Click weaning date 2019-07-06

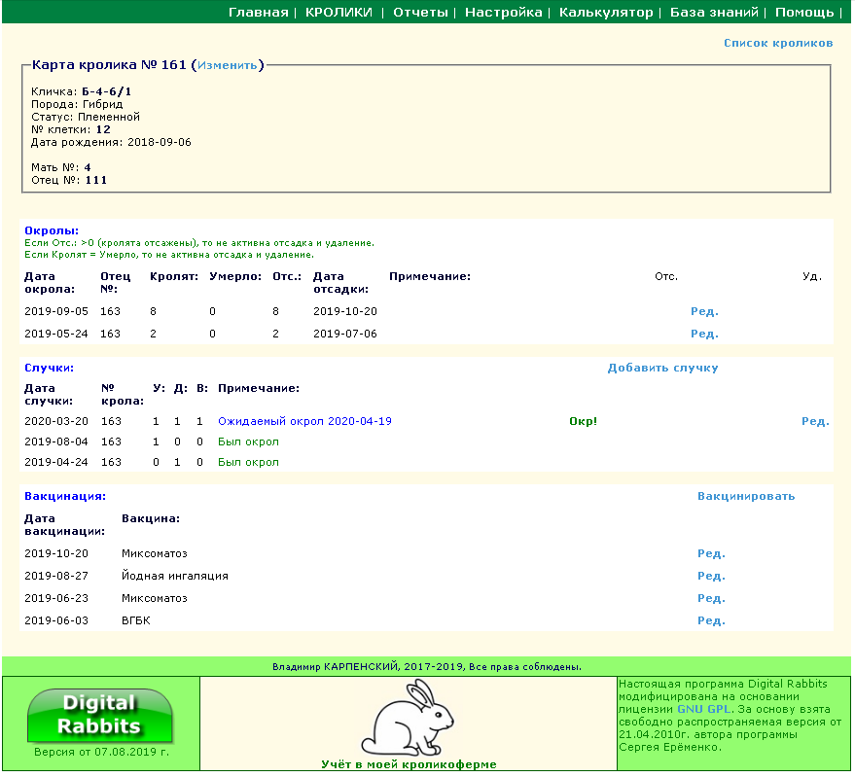click(x=345, y=334)
